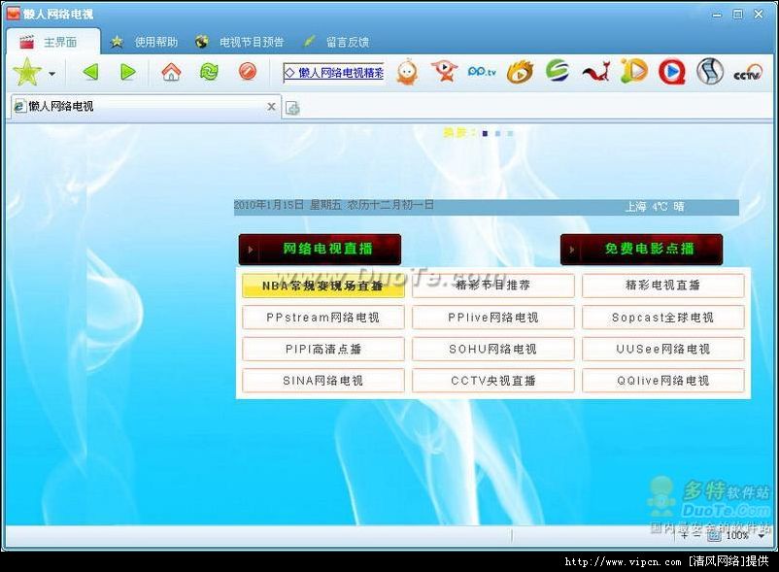Open the 留言反馈 tab
The image size is (779, 572).
(x=337, y=42)
